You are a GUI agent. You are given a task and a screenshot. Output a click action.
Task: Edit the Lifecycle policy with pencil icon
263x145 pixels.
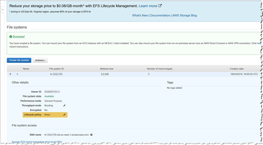tap(64, 115)
